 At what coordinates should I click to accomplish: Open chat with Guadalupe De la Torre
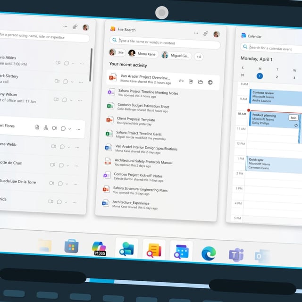tap(60, 184)
